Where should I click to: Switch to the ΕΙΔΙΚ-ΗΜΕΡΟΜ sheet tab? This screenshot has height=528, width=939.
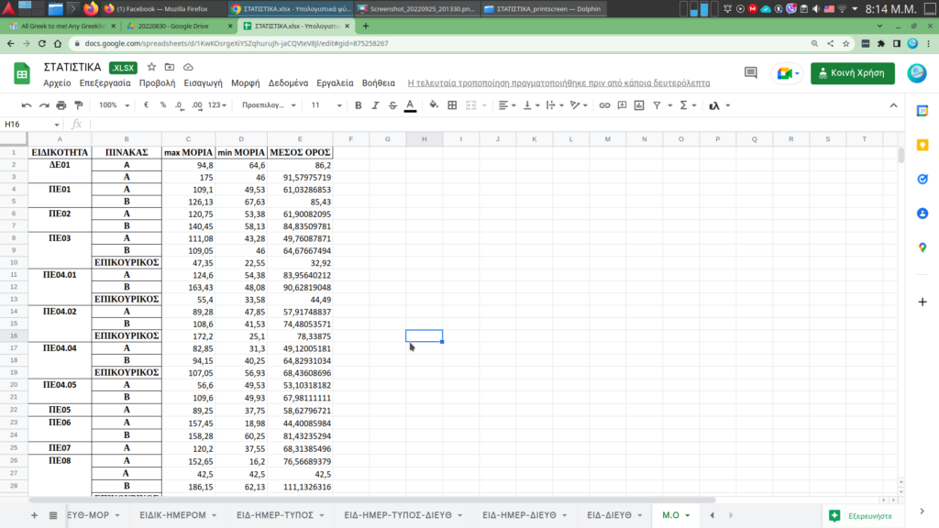[x=172, y=515]
